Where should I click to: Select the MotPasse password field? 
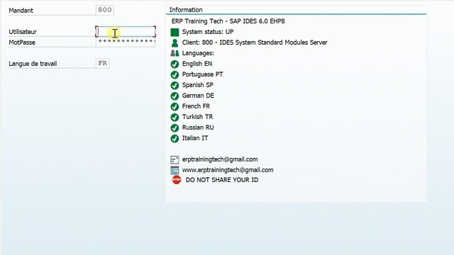[x=126, y=42]
